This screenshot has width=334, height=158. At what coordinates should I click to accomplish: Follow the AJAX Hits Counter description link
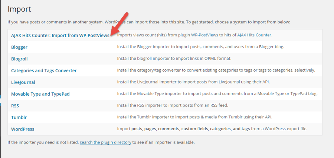(254, 35)
